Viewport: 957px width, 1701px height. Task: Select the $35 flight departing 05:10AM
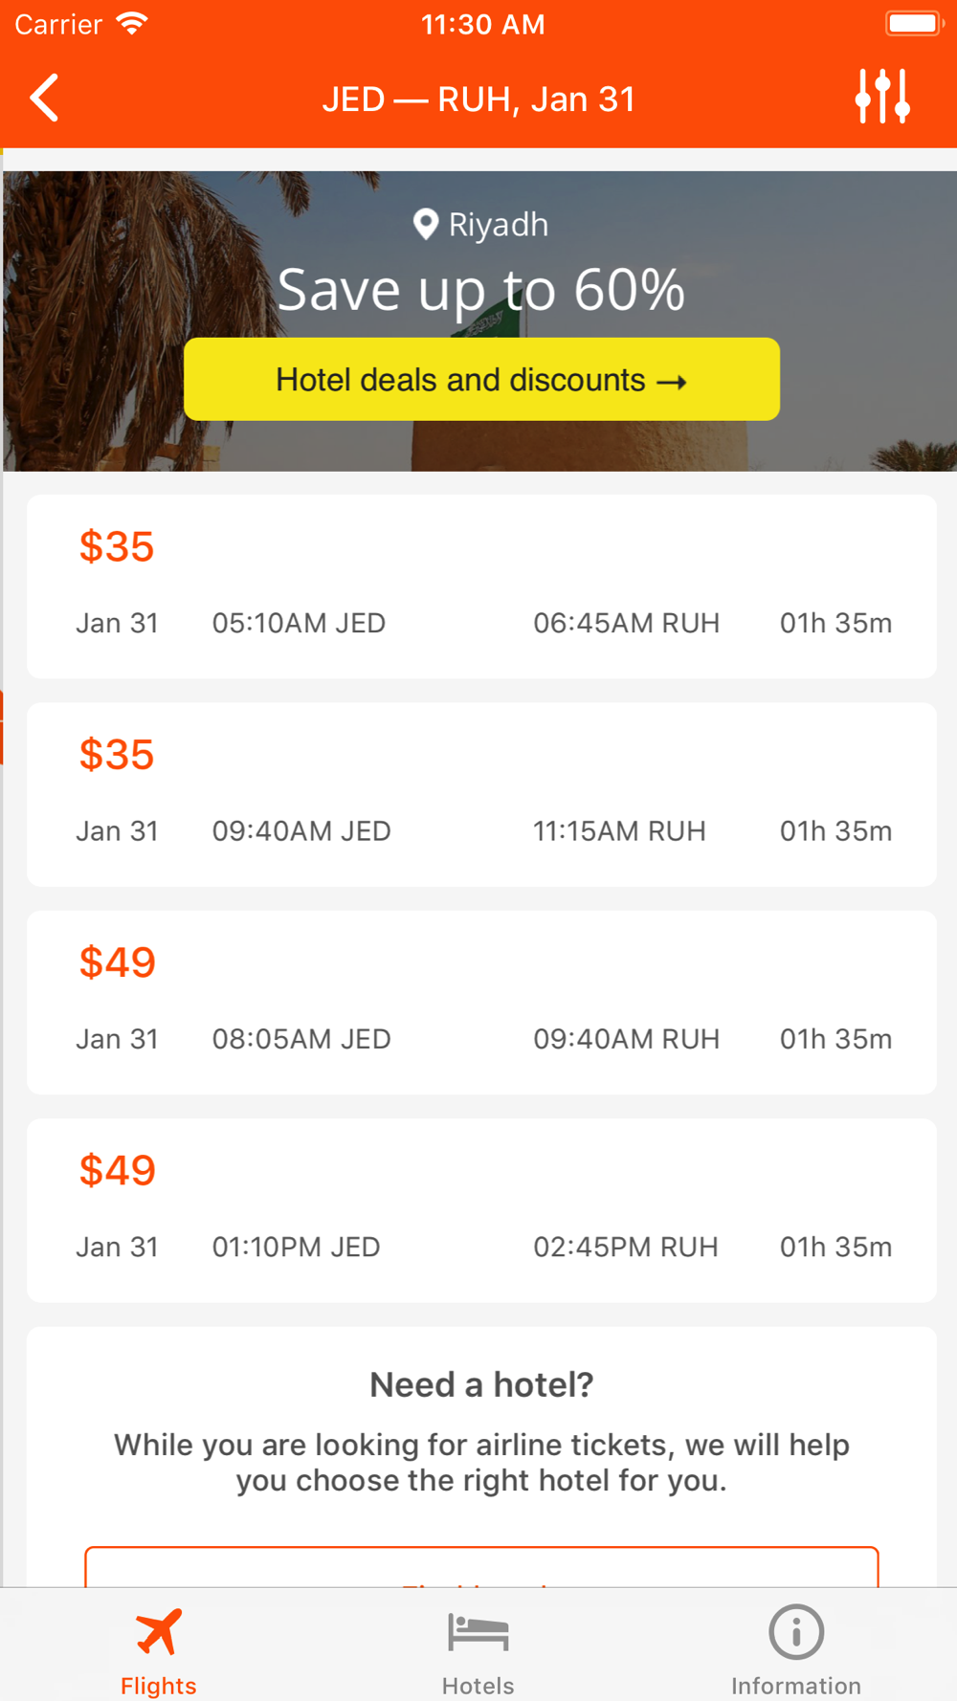point(481,586)
